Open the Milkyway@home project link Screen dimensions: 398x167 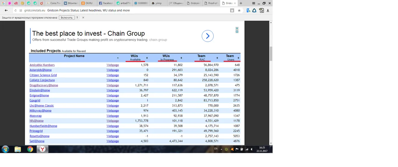click(40, 111)
